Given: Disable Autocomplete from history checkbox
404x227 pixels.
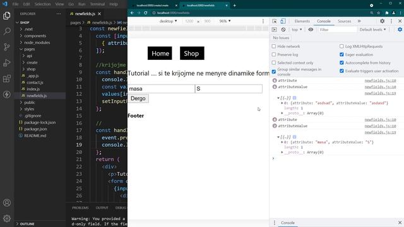Looking at the screenshot, I should click(342, 63).
